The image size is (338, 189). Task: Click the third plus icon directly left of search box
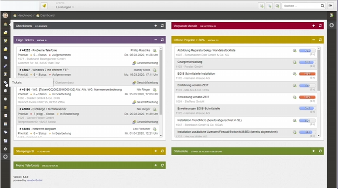click(x=277, y=6)
